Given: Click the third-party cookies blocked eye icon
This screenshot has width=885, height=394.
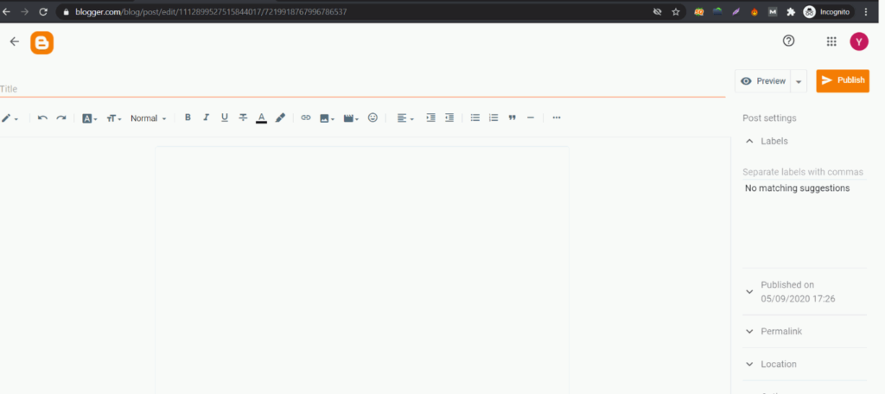Looking at the screenshot, I should click(657, 11).
